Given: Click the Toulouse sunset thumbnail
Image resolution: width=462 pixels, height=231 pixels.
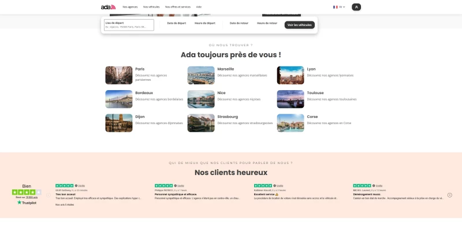Looking at the screenshot, I should point(290,99).
